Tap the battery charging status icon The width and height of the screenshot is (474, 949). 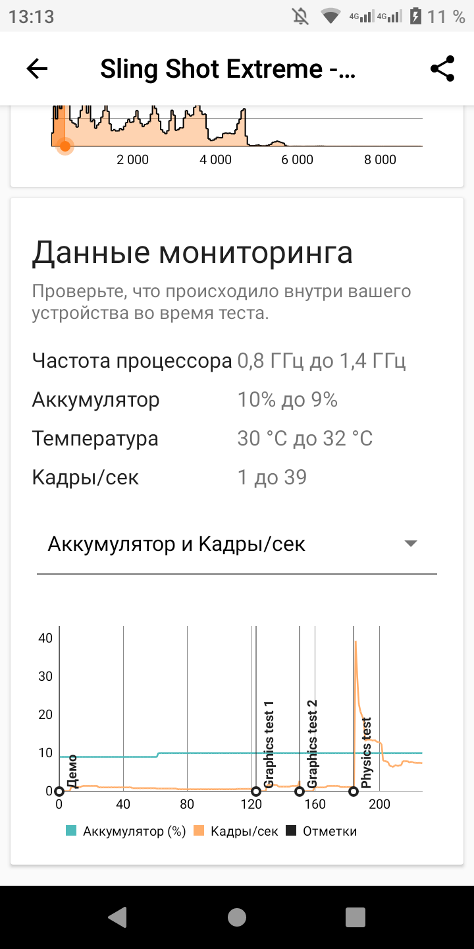pyautogui.click(x=415, y=16)
